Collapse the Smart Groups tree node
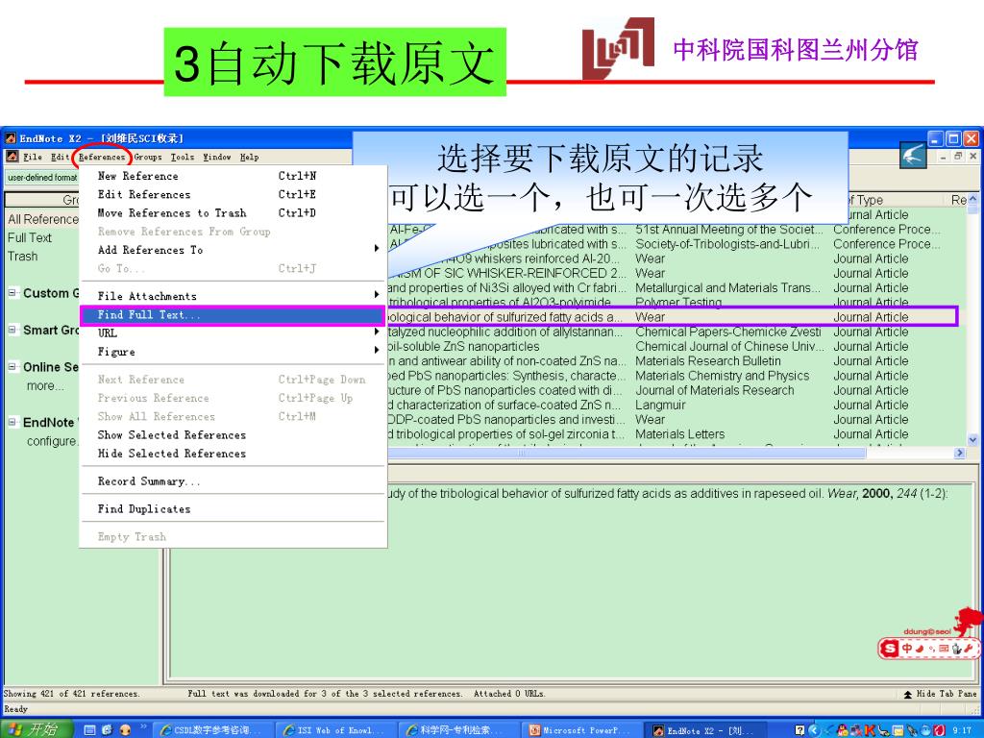The image size is (984, 738). [12, 330]
